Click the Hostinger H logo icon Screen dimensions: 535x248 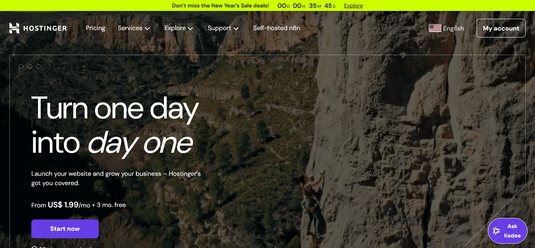coord(14,28)
